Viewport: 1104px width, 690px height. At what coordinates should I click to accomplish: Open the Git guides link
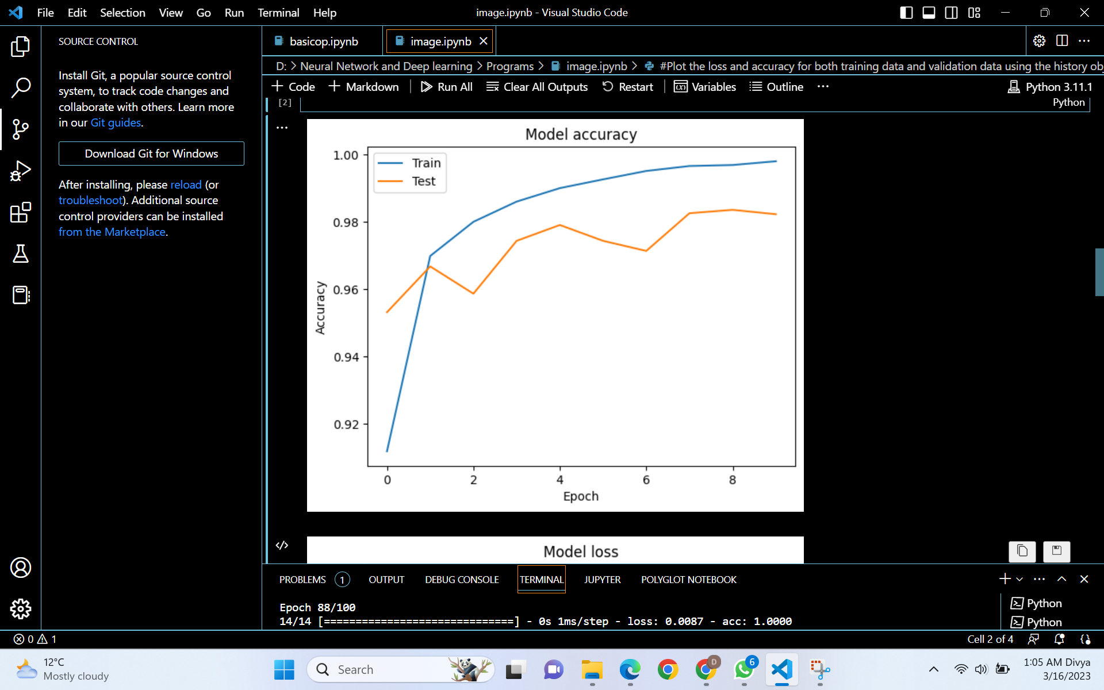115,122
